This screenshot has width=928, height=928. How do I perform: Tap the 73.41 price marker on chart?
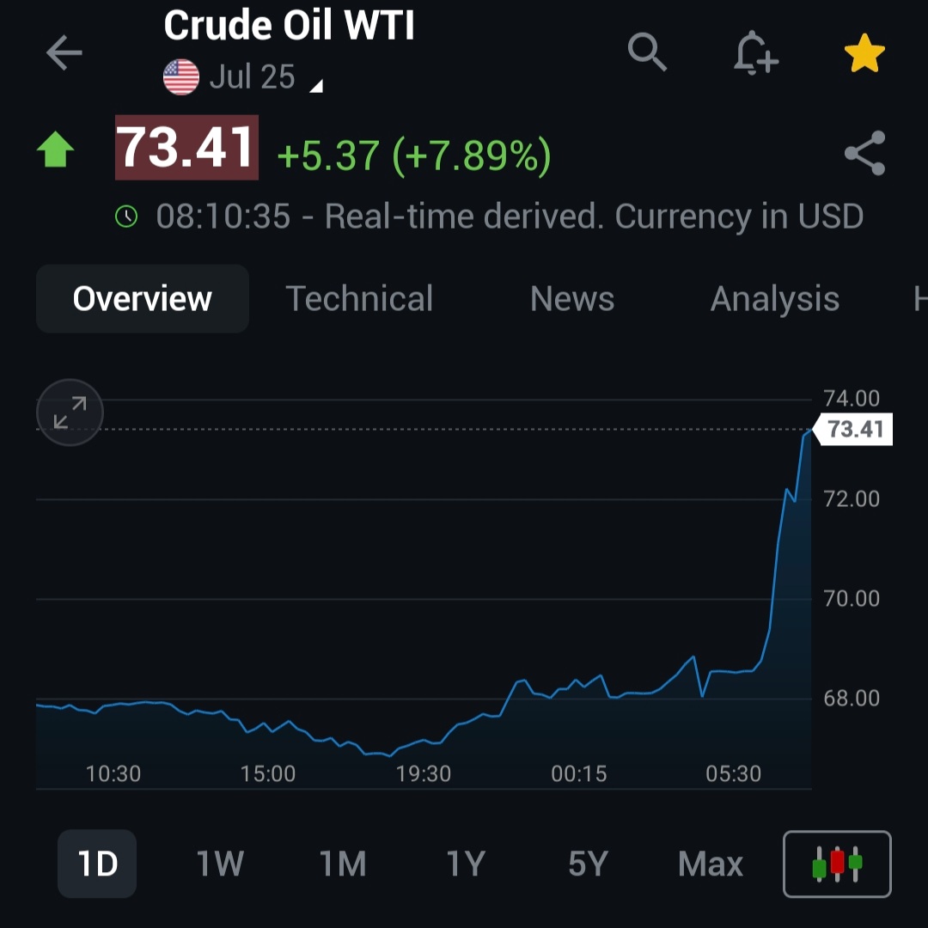pos(853,429)
